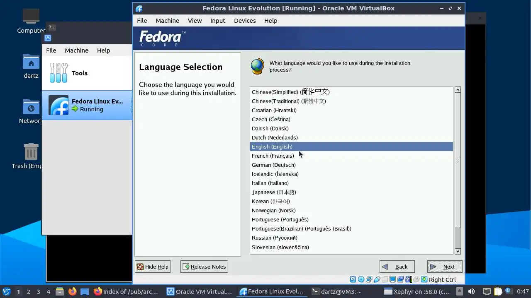Click the network tray icon
531x298 pixels.
(x=487, y=291)
